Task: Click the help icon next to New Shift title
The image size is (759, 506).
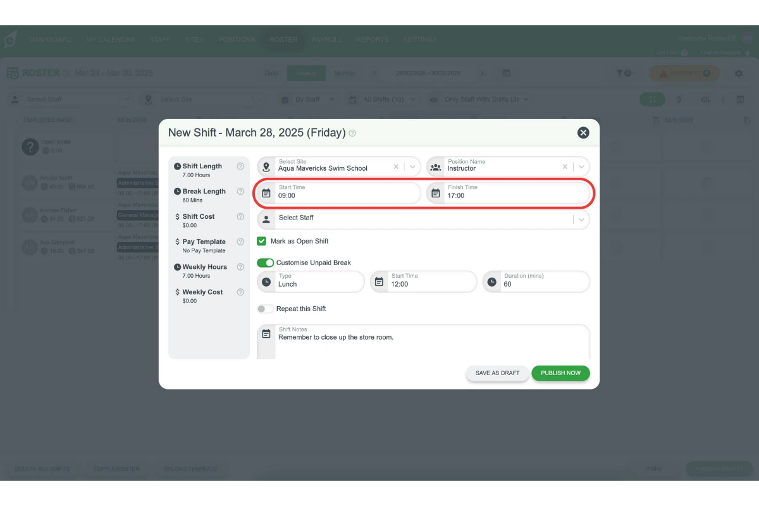Action: tap(352, 133)
